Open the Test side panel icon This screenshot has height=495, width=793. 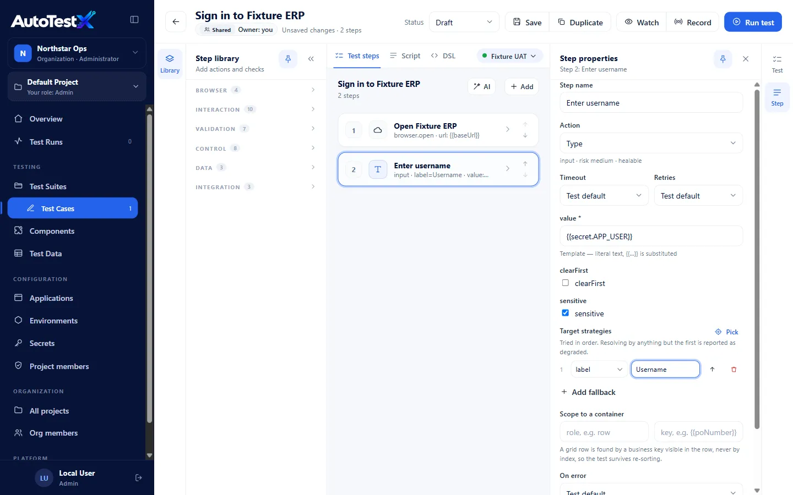[777, 64]
